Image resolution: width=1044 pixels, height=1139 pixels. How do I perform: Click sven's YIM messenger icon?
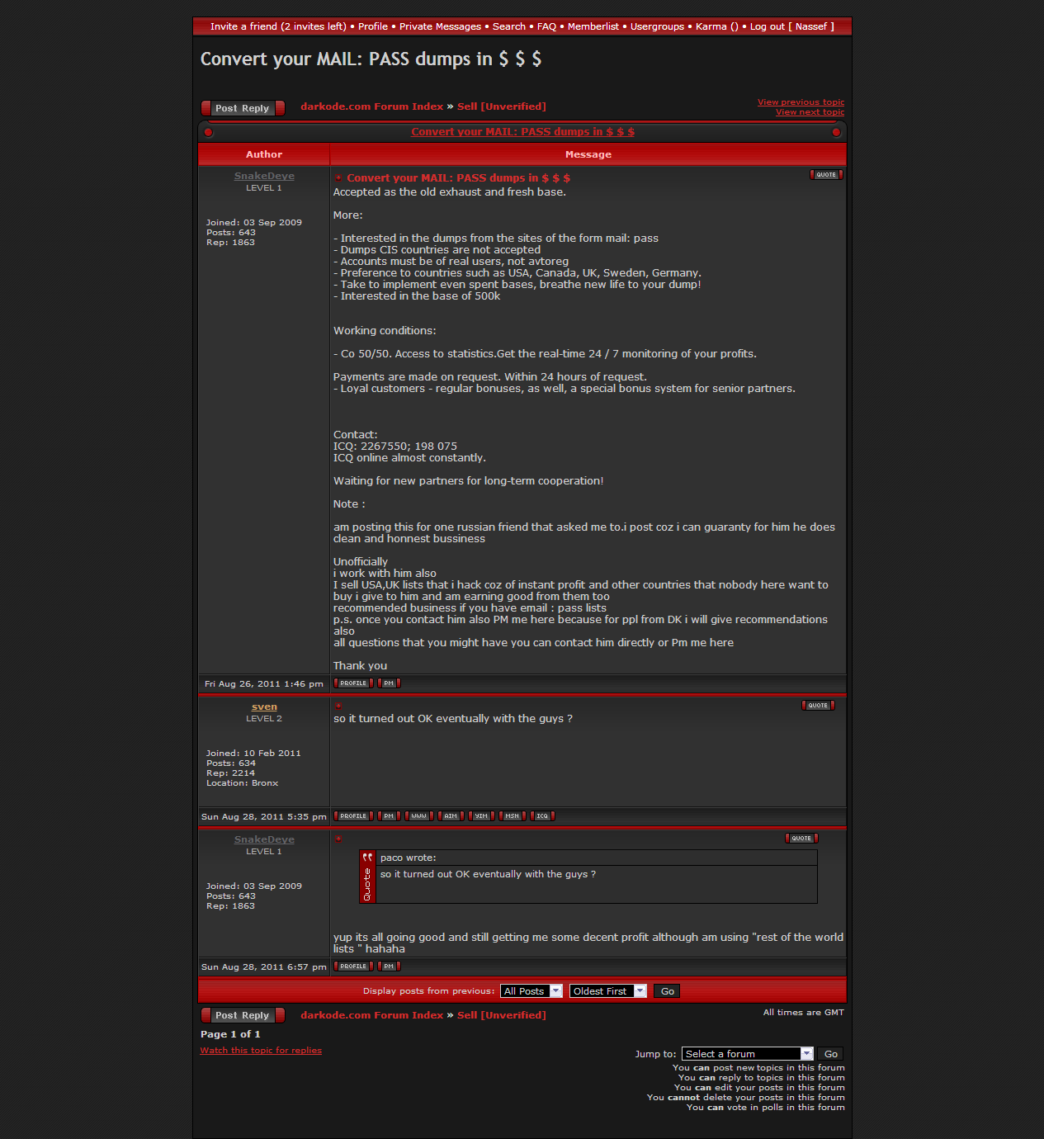[x=481, y=816]
